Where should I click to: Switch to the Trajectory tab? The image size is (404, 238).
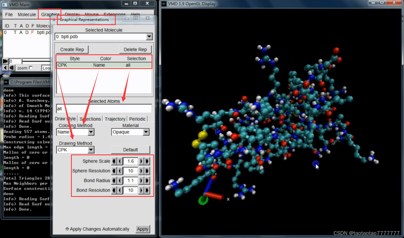tap(115, 119)
